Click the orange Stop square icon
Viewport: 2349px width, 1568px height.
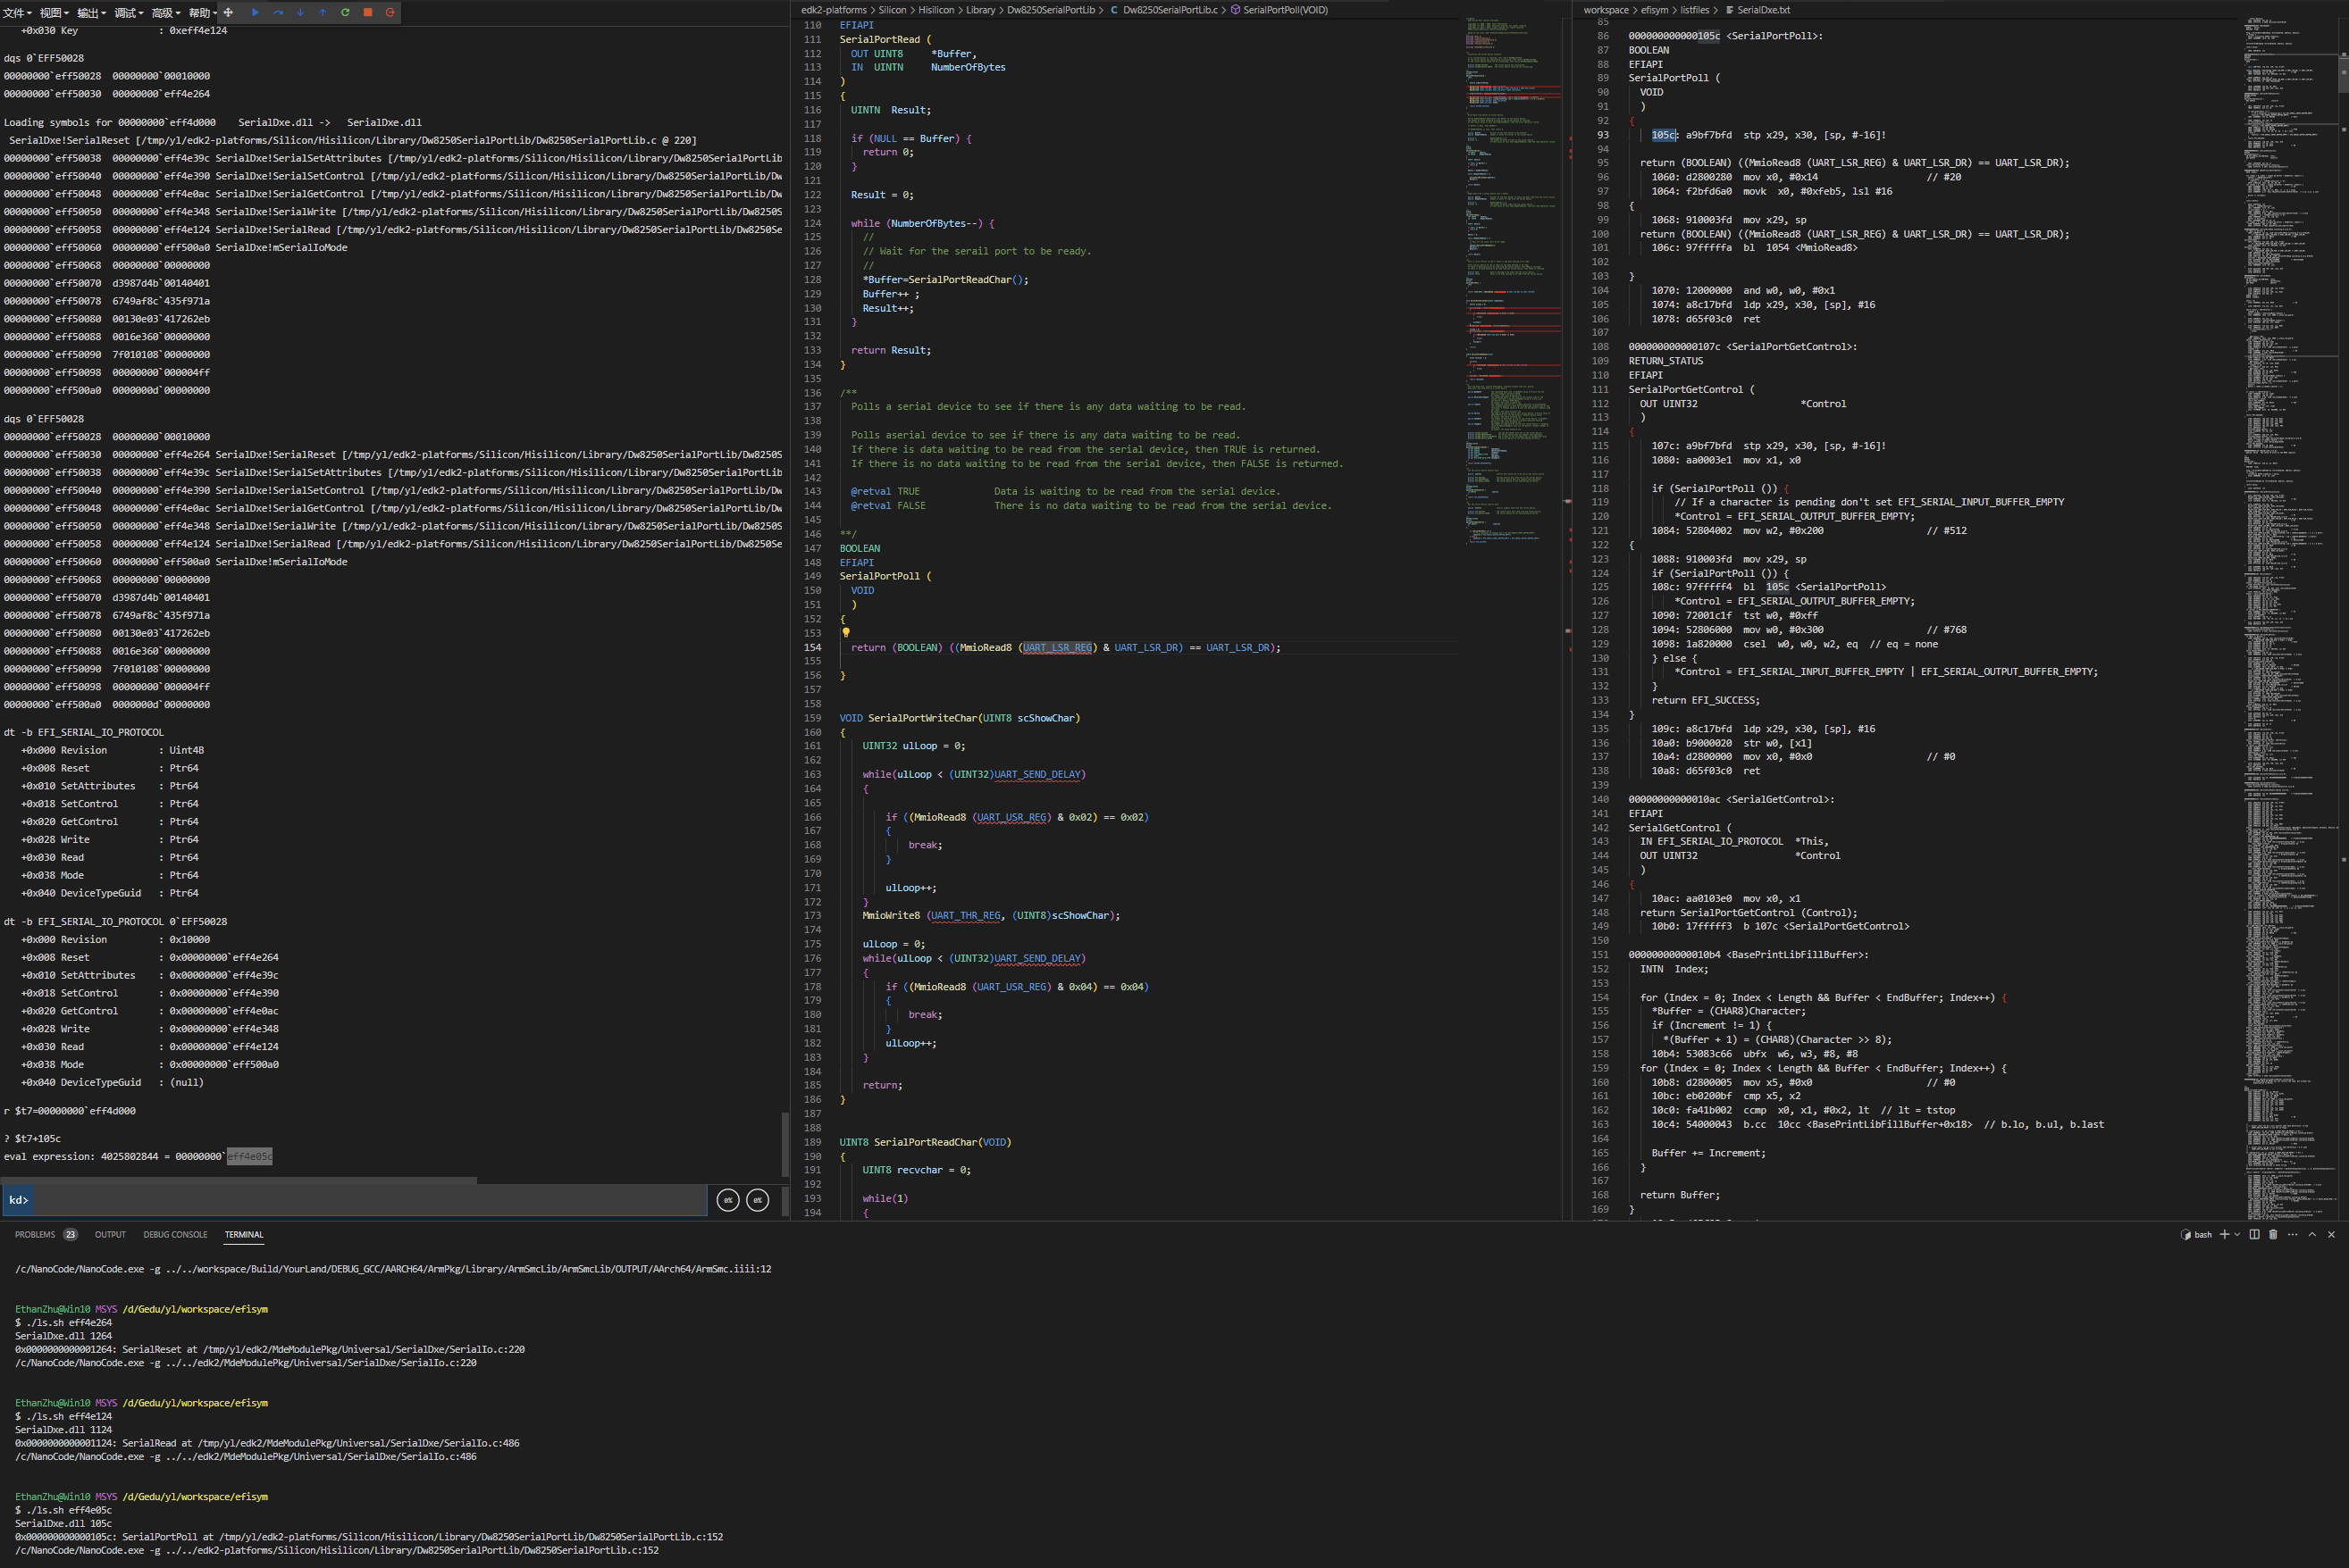(x=367, y=13)
